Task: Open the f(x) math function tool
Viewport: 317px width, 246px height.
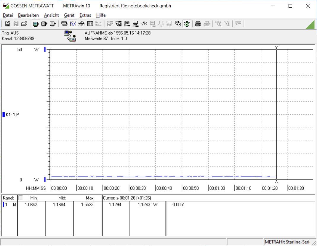Action: click(x=144, y=24)
